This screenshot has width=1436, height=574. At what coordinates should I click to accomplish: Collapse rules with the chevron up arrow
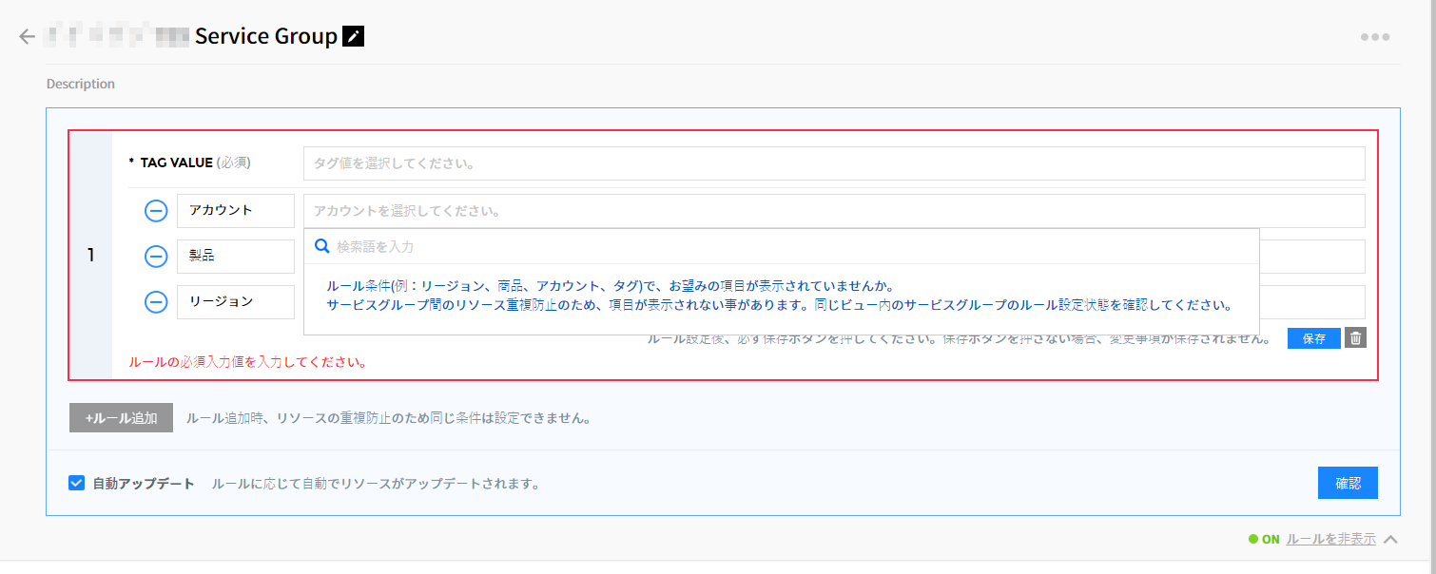pyautogui.click(x=1390, y=539)
